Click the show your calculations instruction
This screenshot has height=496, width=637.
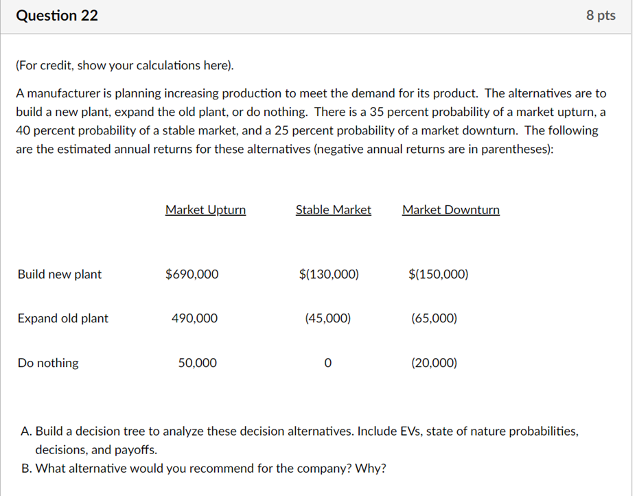coord(125,66)
